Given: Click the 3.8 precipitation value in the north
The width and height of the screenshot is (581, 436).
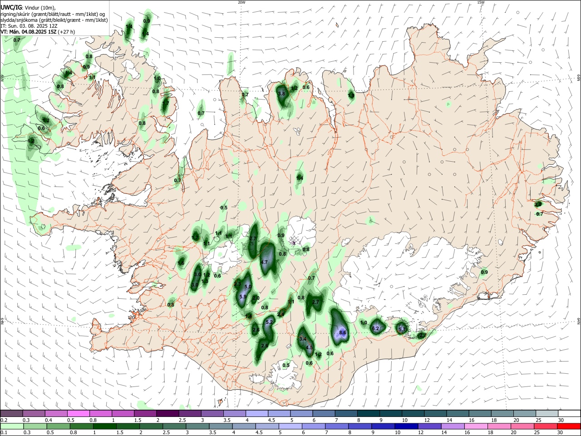Looking at the screenshot, I should coord(281,94).
